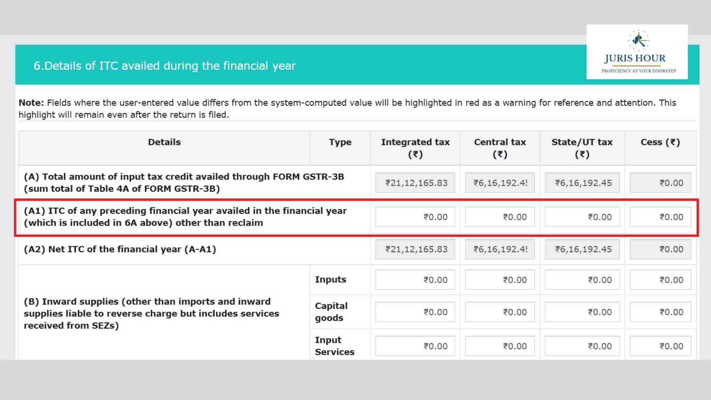711x400 pixels.
Task: Select Inputs row Integrated tax field
Action: click(415, 280)
